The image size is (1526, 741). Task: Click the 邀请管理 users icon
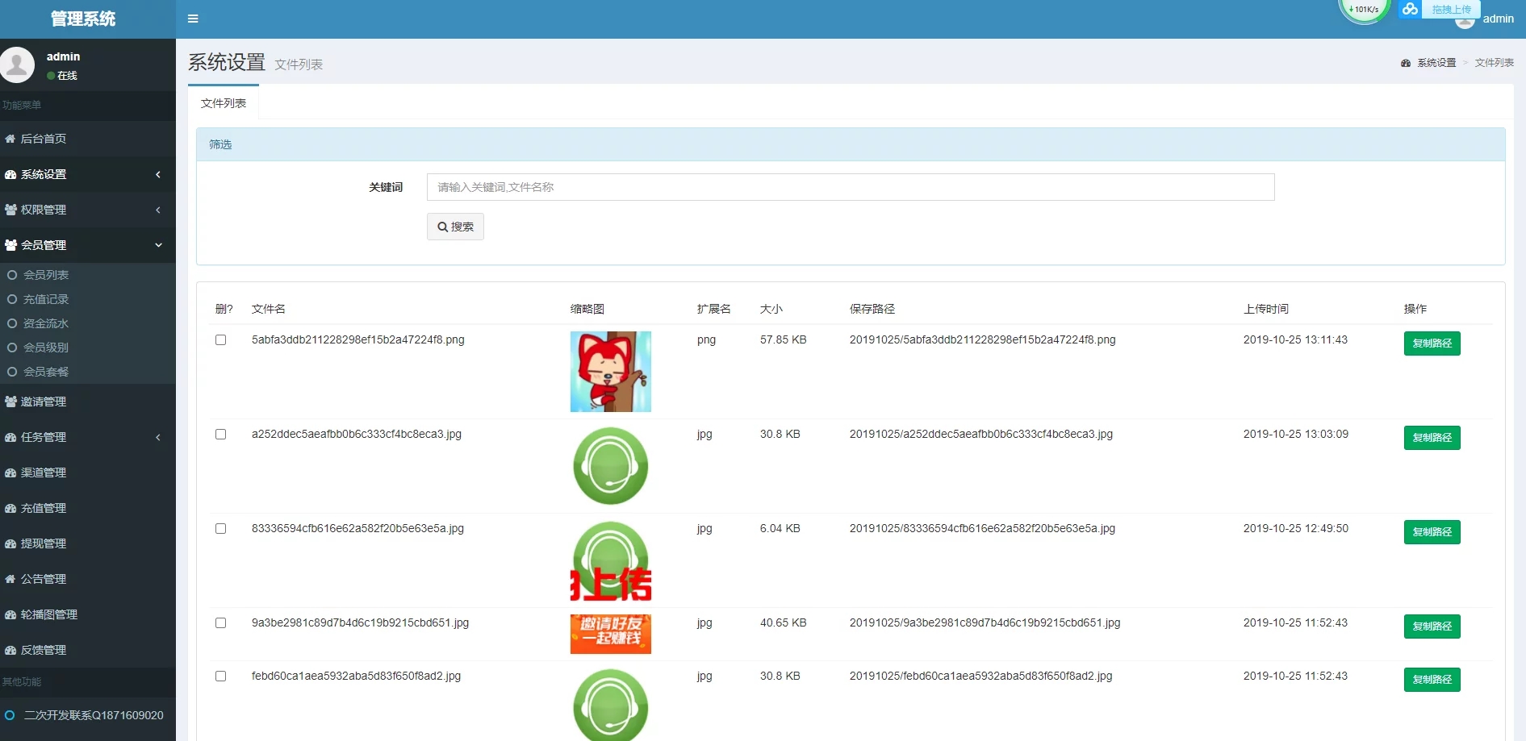[x=10, y=402]
